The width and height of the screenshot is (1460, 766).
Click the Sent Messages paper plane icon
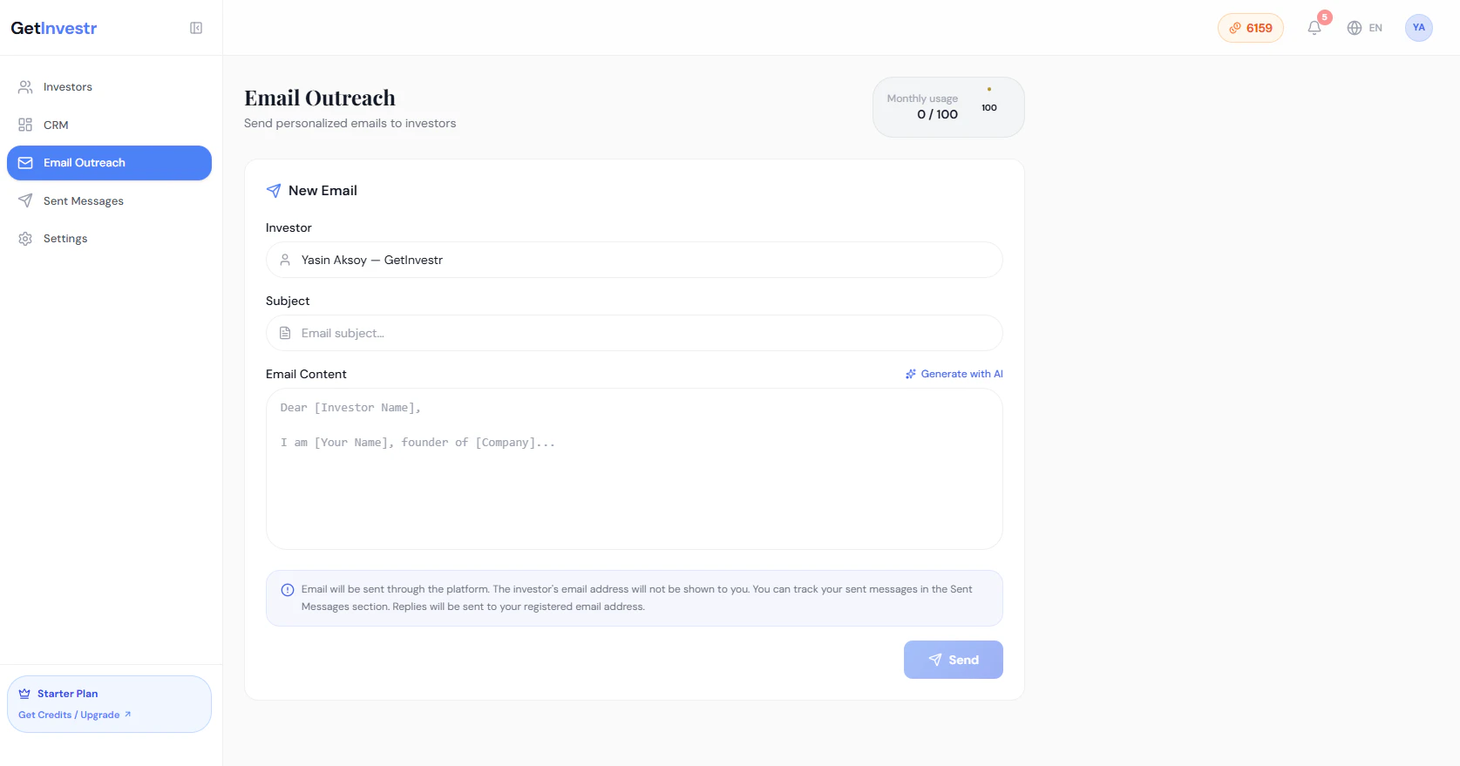(x=25, y=200)
